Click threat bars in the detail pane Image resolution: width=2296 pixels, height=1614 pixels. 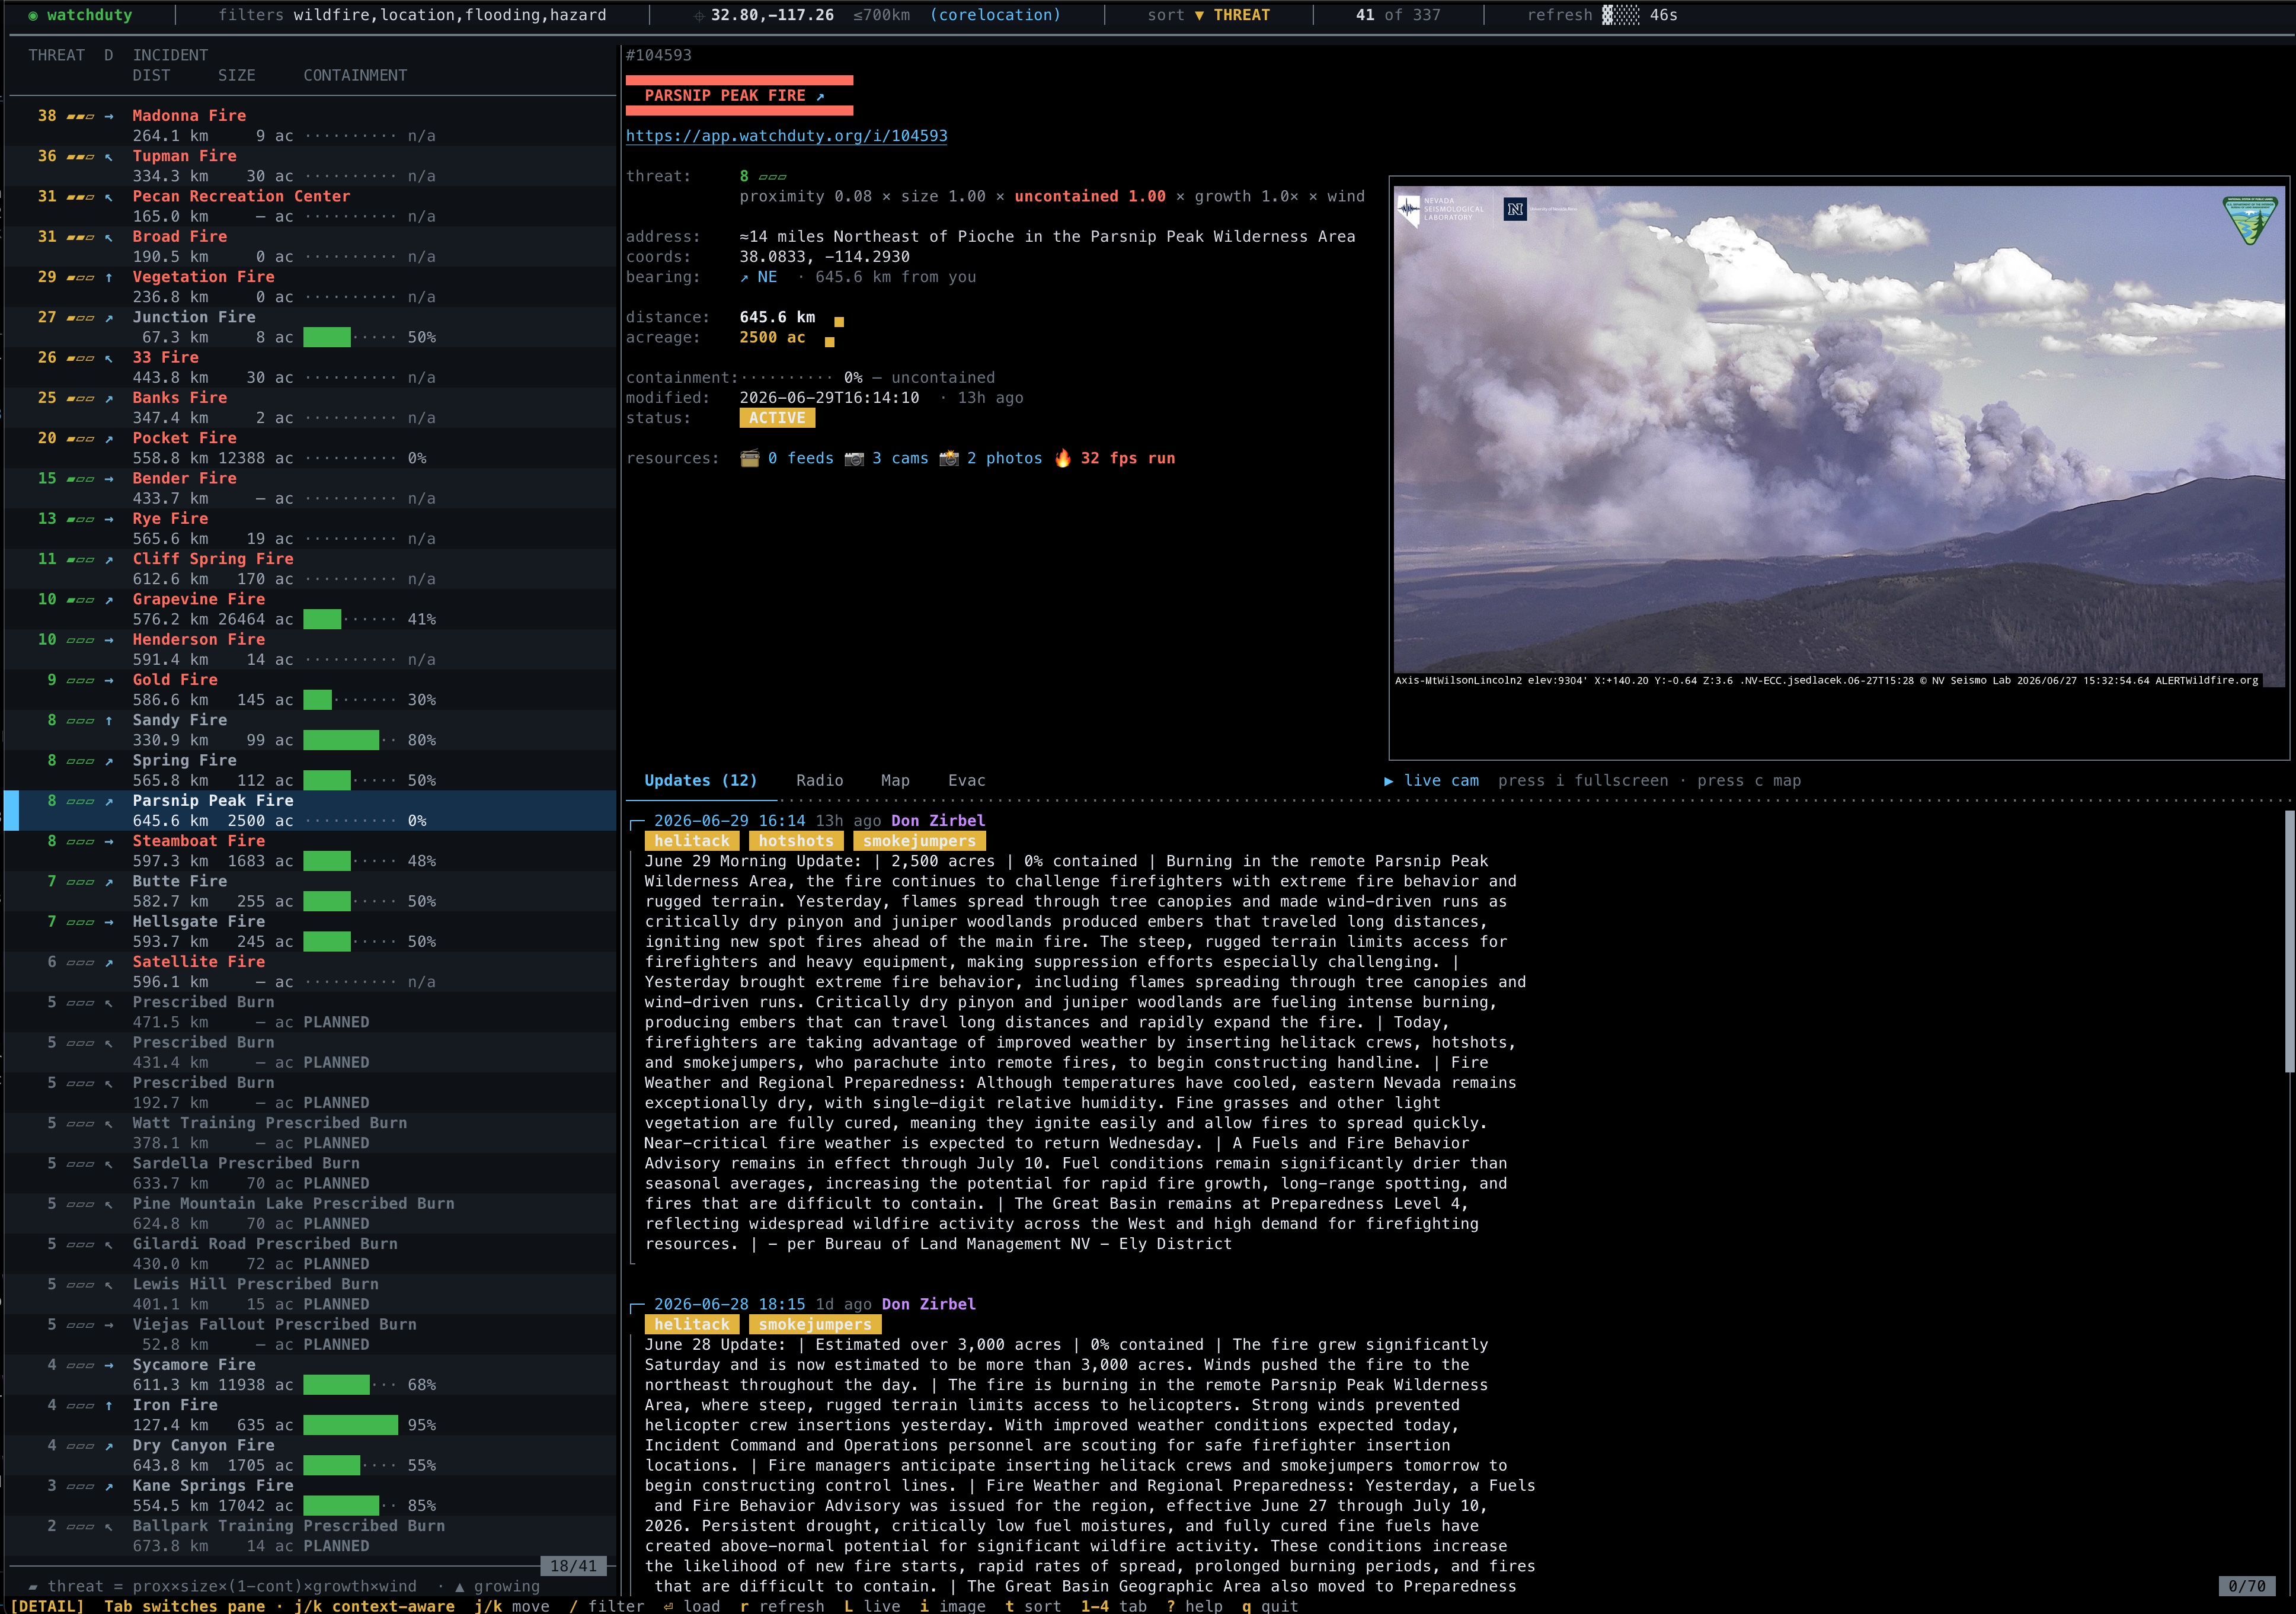[x=772, y=177]
